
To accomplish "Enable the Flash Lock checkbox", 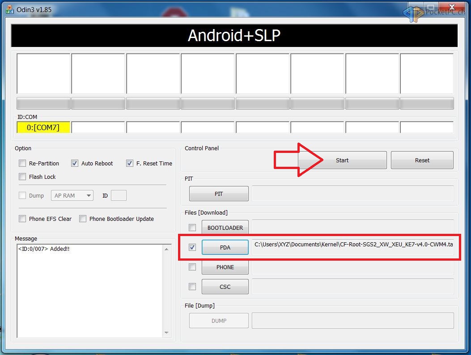I will (x=22, y=177).
